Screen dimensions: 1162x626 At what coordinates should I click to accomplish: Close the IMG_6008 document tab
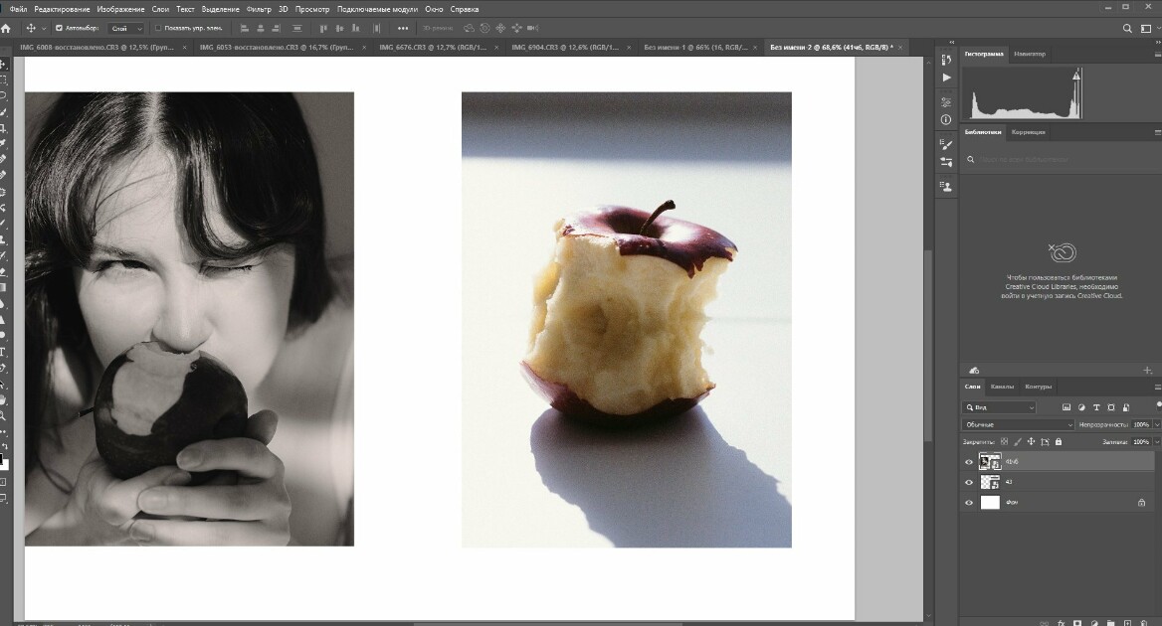click(x=184, y=48)
